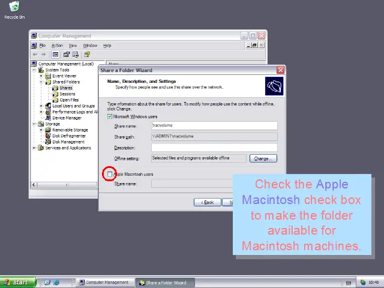Image resolution: width=384 pixels, height=288 pixels.
Task: Click Internet Explorer quick launch icon
Action: (56, 282)
